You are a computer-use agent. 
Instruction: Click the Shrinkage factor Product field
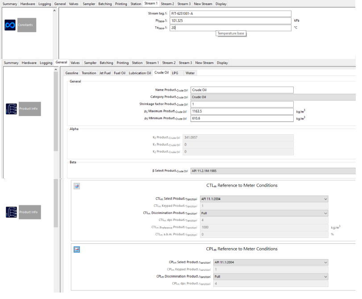[x=242, y=104]
